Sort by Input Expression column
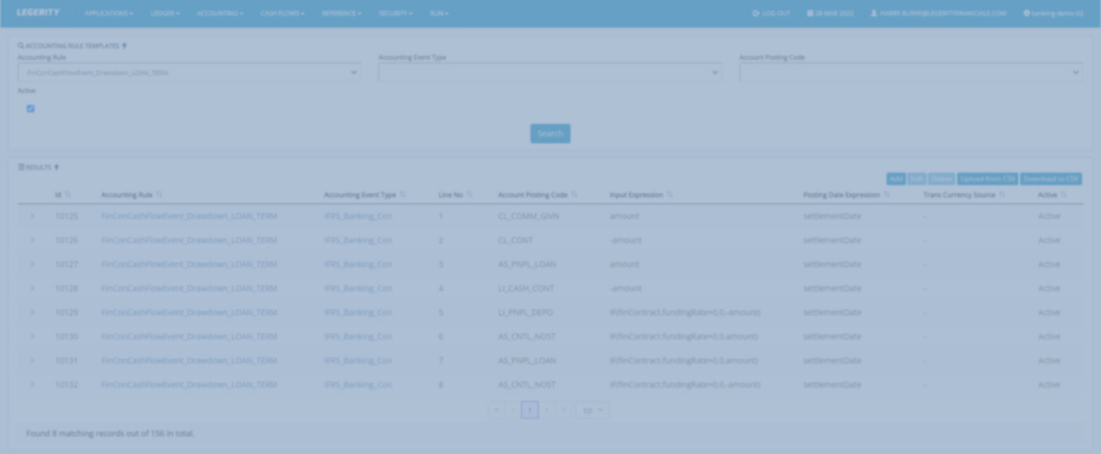 (641, 195)
